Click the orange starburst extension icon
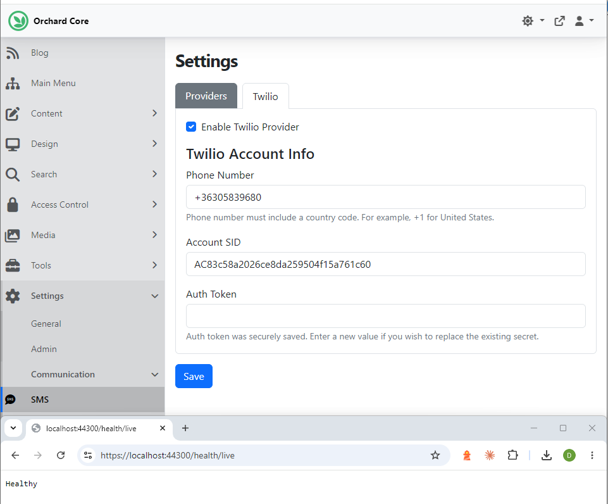 click(490, 455)
